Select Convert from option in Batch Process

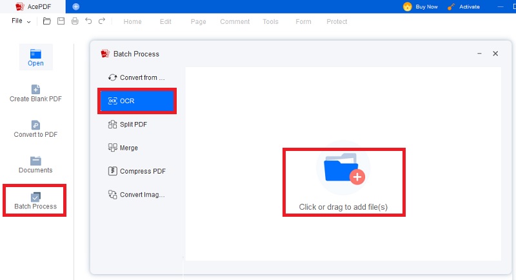point(137,77)
